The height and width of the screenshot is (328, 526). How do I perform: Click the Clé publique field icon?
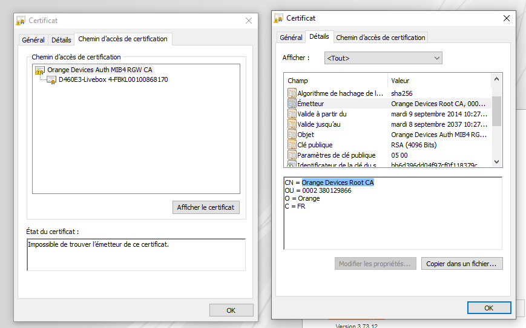[292, 145]
